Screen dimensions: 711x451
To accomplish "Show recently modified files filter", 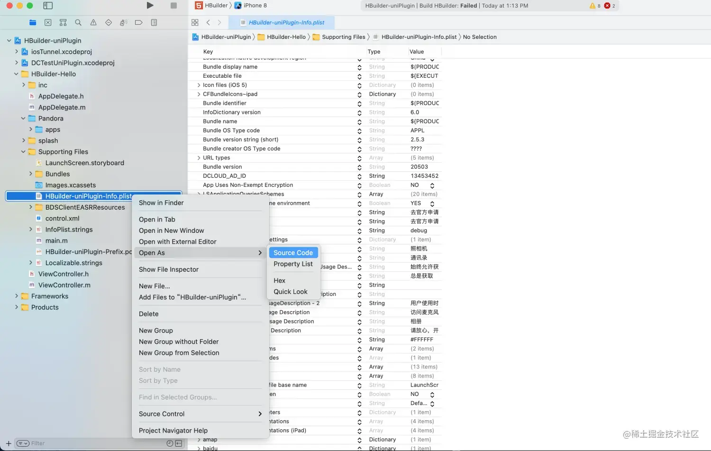I will click(x=170, y=443).
